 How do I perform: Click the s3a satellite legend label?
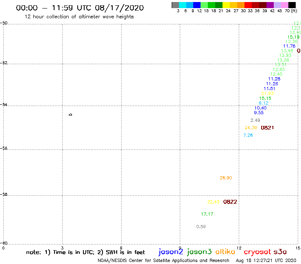pyautogui.click(x=280, y=252)
